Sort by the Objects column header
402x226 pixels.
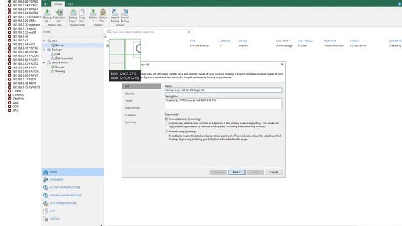pos(225,41)
